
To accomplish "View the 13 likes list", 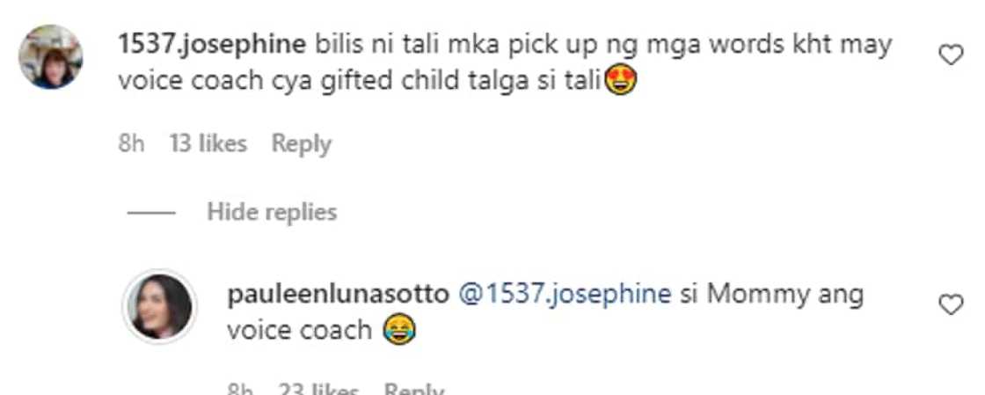I will coord(208,143).
